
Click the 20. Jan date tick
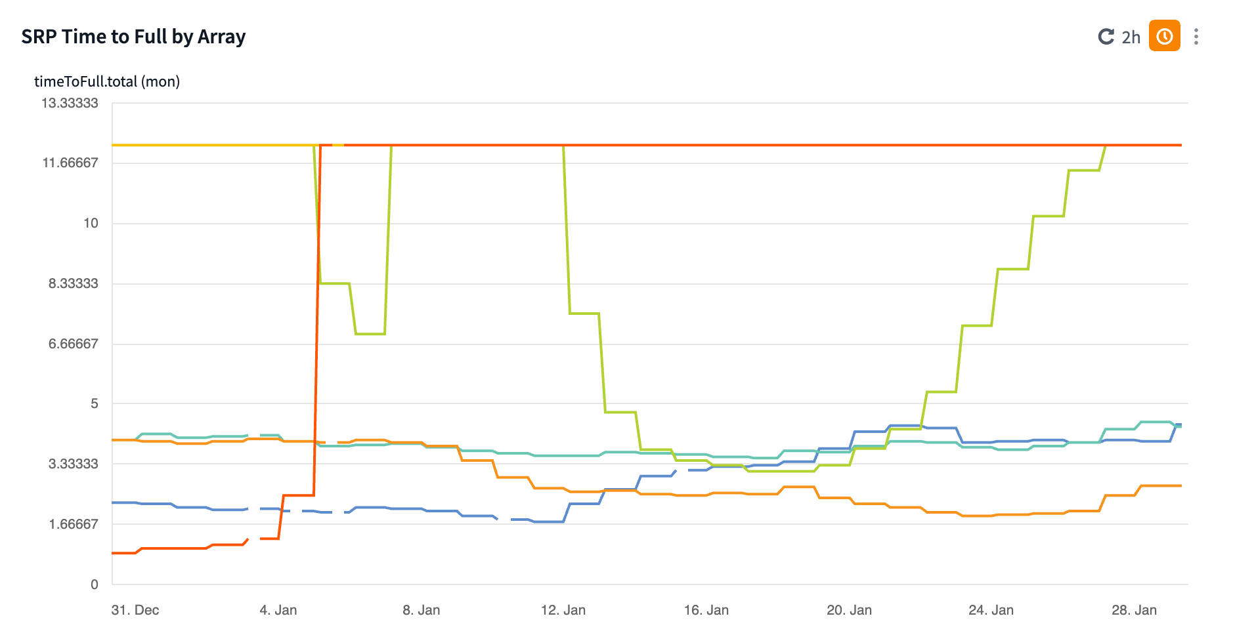pos(850,610)
